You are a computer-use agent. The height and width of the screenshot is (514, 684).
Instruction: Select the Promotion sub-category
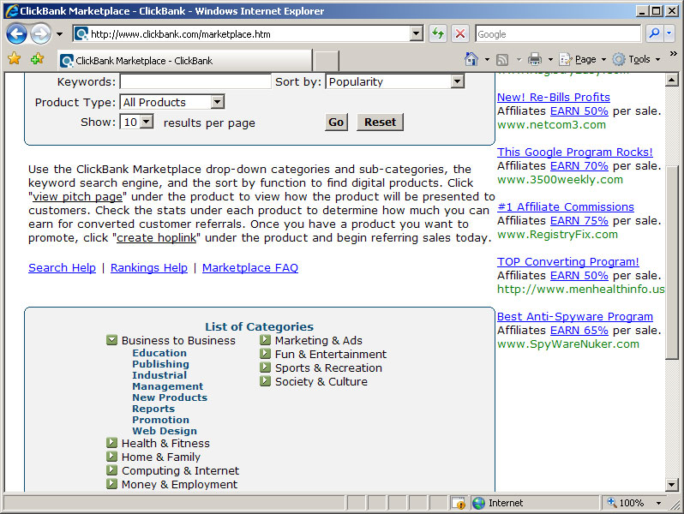160,420
